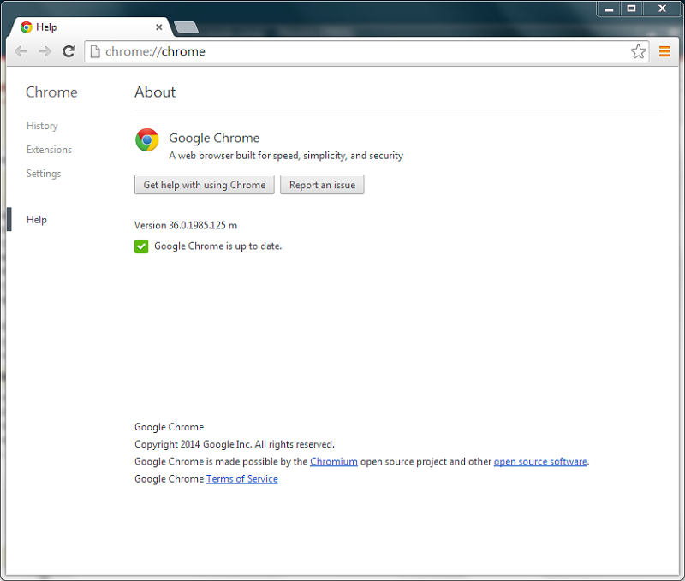The width and height of the screenshot is (685, 581).
Task: Click the Google Chrome title beside the logo
Action: [214, 138]
